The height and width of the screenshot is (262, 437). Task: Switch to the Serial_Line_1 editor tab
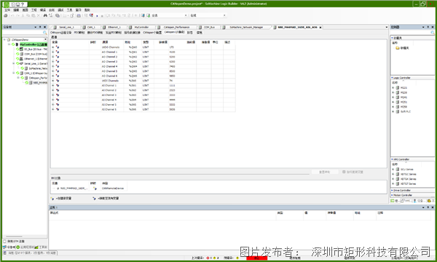click(x=66, y=27)
